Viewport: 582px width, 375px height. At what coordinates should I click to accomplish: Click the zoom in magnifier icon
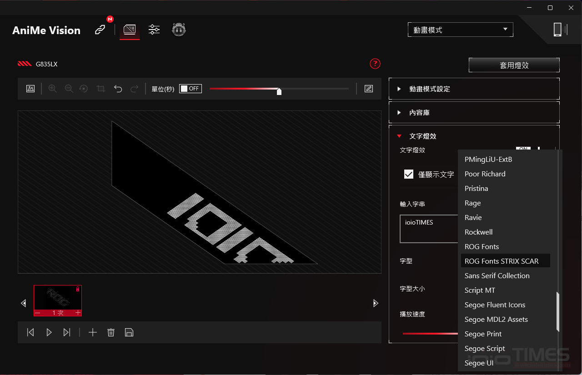click(x=53, y=89)
